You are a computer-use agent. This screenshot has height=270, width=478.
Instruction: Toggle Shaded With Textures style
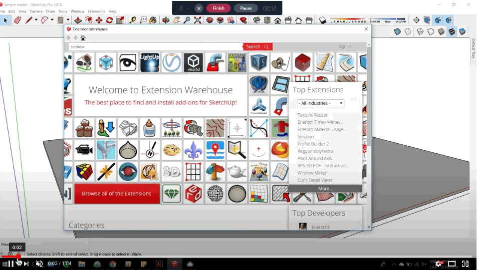pyautogui.click(x=452, y=31)
